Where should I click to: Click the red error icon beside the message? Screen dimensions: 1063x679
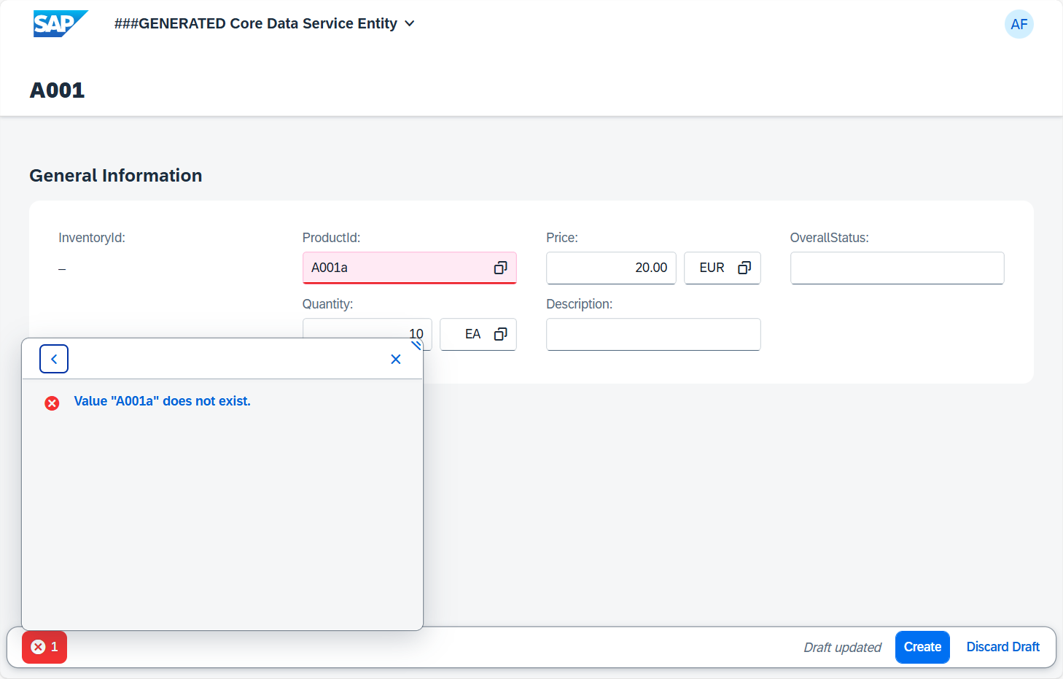coord(52,403)
